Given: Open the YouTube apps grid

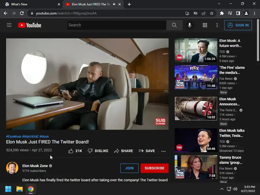Looking at the screenshot, I should point(205,25).
